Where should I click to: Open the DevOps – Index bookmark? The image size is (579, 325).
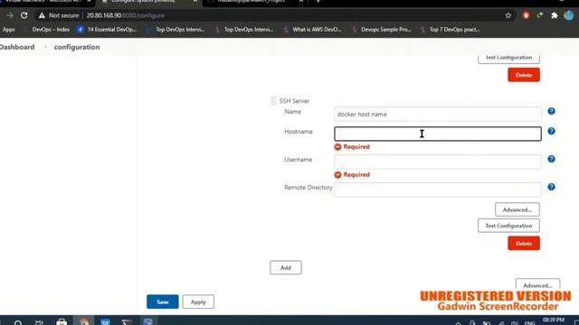51,30
